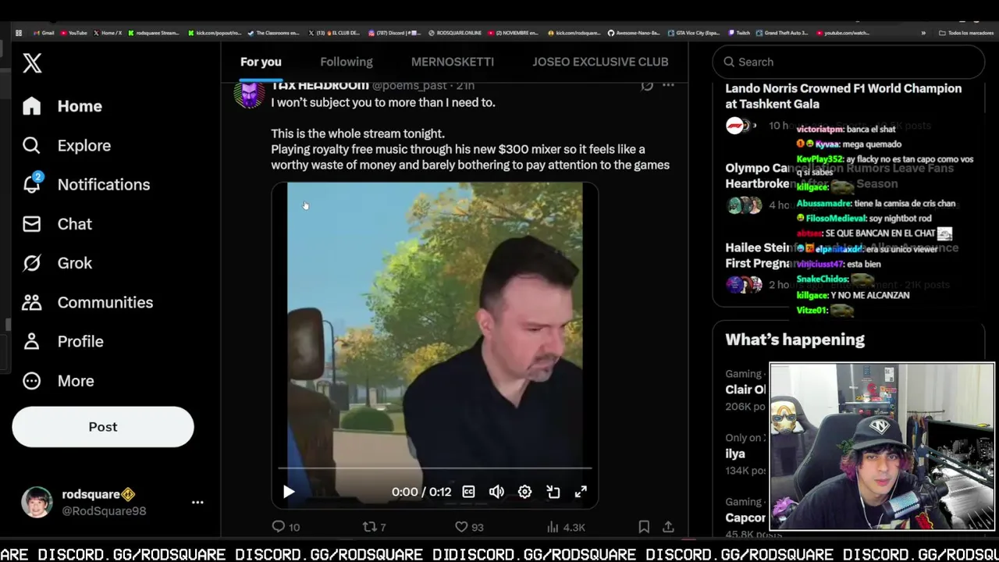Open the youtube.com/watch bookmark
The height and width of the screenshot is (562, 999).
click(843, 33)
